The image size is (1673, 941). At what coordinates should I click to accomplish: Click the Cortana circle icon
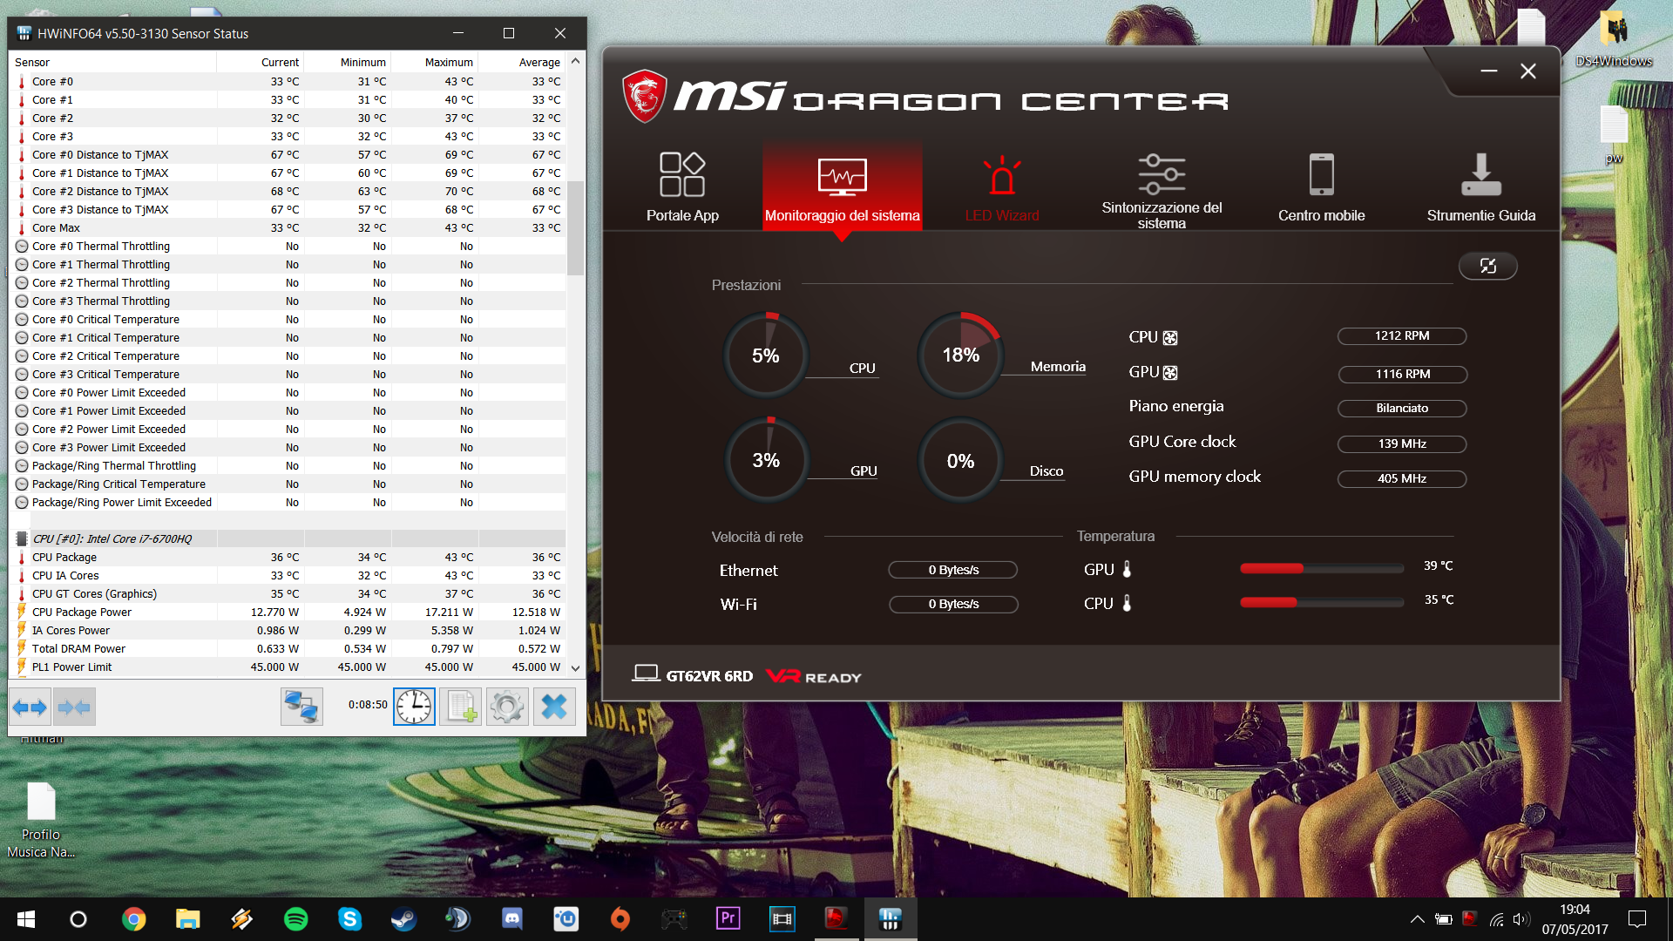(x=78, y=919)
